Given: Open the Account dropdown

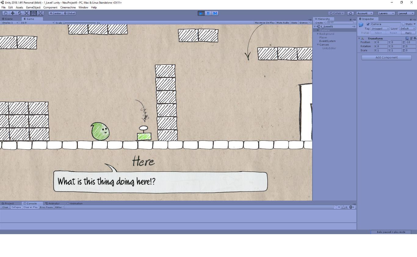Looking at the screenshot, I should 364,13.
